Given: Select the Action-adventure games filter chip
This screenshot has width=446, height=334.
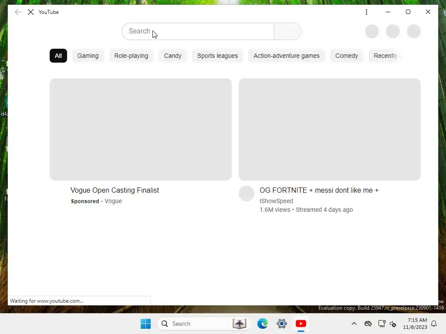Looking at the screenshot, I should 287,56.
